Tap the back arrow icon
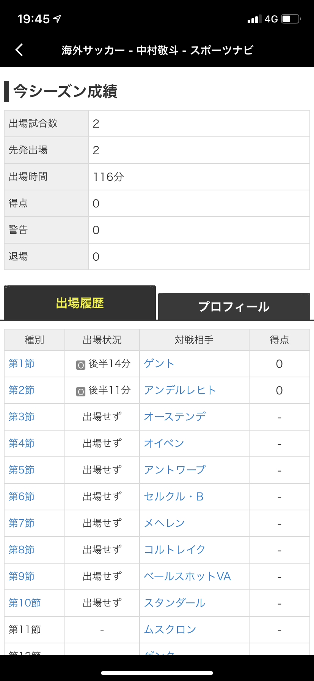The height and width of the screenshot is (681, 314). point(19,50)
